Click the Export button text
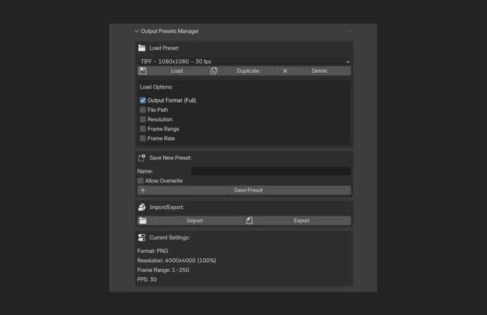Image resolution: width=487 pixels, height=315 pixels. tap(302, 221)
